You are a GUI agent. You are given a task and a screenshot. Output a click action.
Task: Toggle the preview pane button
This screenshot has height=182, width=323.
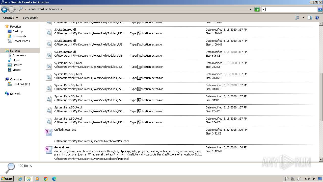310,18
